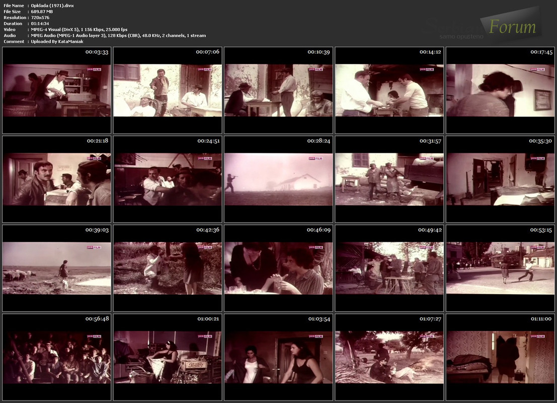Click the file size value 689.87 MB
This screenshot has width=557, height=403.
(x=42, y=12)
